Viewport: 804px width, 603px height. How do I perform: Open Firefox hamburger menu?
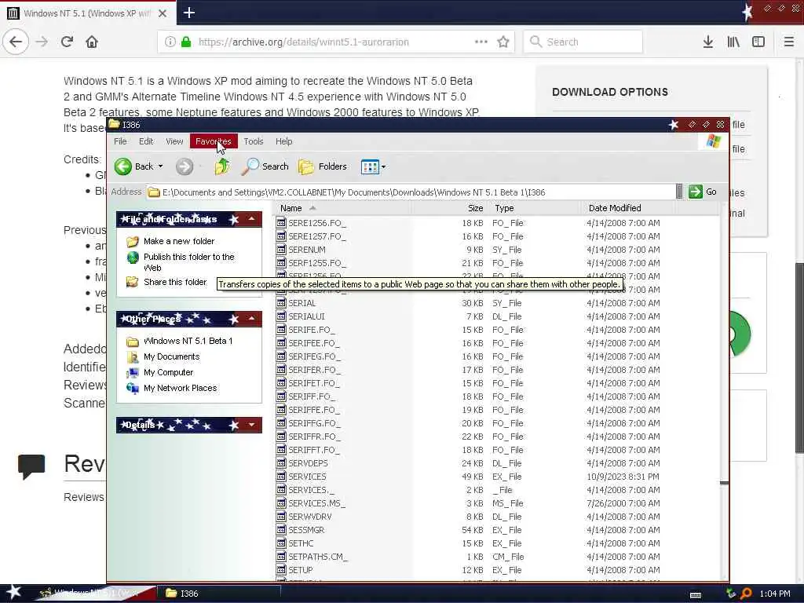pos(788,42)
